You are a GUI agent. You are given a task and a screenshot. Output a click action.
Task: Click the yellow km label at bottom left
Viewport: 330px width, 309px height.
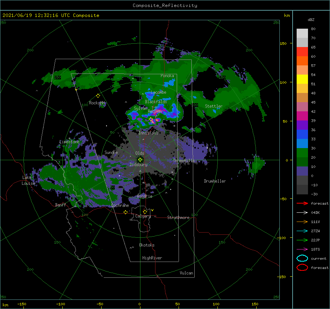[x=5, y=305]
